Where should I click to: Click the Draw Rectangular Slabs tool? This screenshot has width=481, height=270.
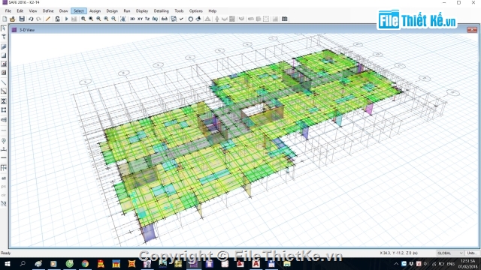click(4, 55)
